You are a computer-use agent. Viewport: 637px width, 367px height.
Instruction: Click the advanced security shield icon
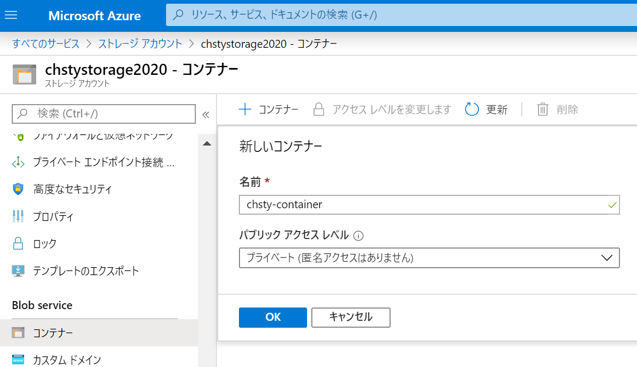(18, 189)
